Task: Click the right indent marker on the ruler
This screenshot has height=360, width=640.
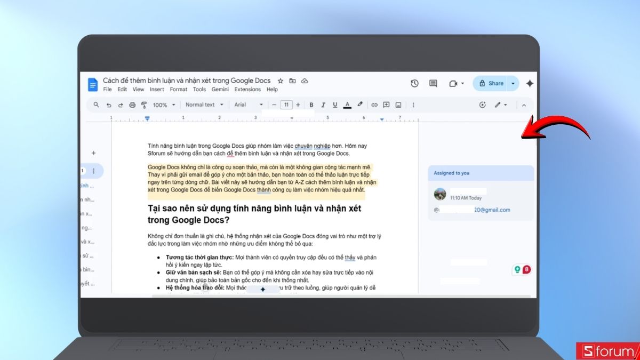Action: pos(382,119)
